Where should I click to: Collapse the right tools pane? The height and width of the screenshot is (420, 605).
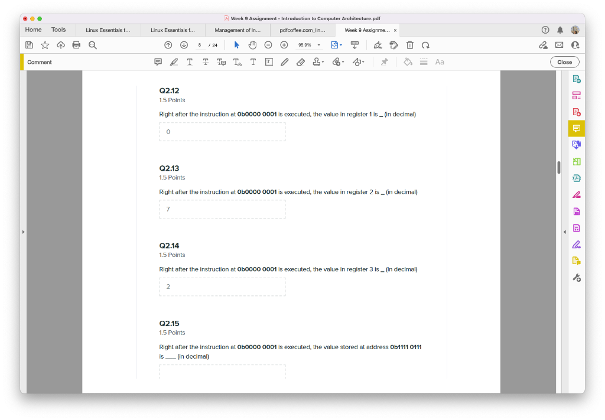coord(564,232)
